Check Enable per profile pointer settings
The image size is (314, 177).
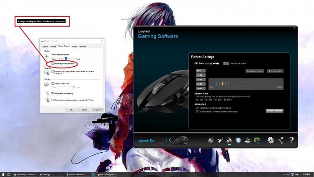(x=197, y=108)
